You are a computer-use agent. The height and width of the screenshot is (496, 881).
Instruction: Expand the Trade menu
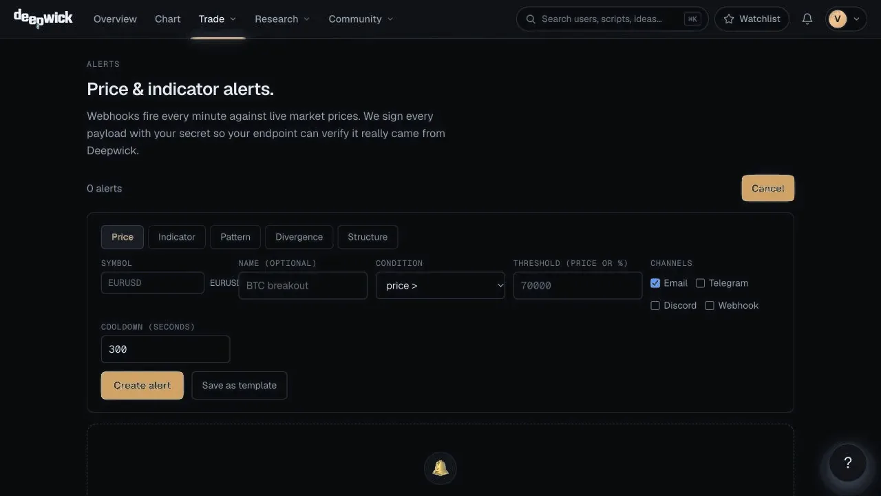tap(217, 19)
